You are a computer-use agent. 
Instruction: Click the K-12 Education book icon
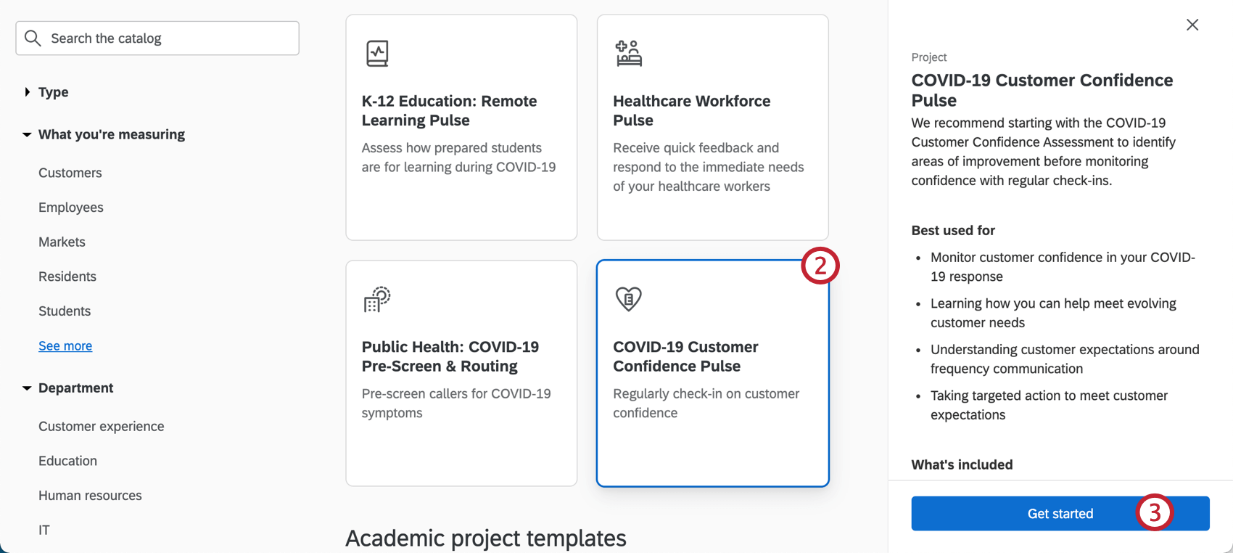376,53
